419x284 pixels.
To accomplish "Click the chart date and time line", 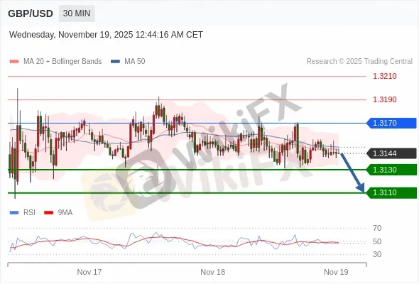I will 106,35.
